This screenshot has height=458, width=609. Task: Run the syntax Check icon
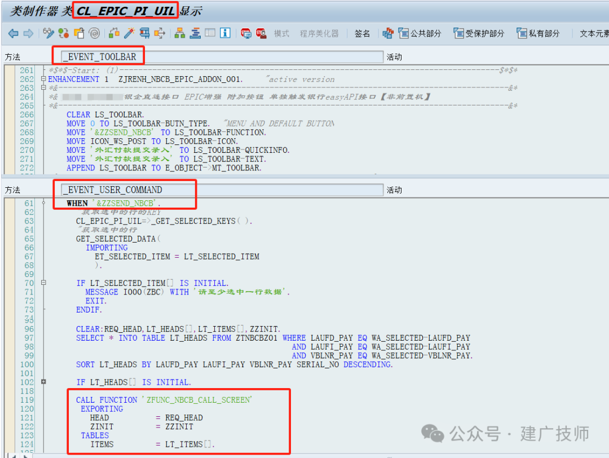(x=114, y=33)
